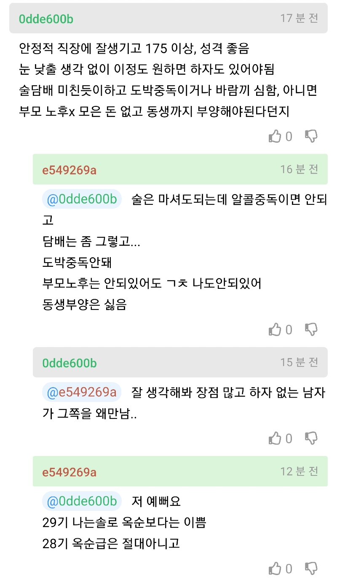Open username e549269a on the 12-minute reply
Screen dimensions: 337x578
(70, 472)
